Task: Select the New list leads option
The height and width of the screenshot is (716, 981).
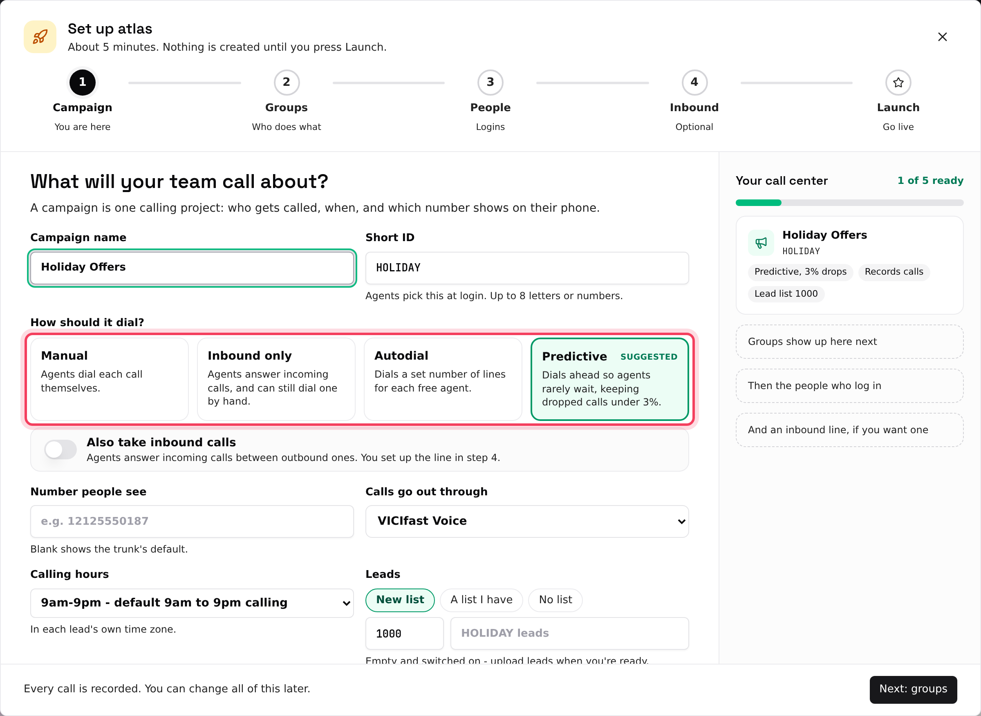Action: 400,600
